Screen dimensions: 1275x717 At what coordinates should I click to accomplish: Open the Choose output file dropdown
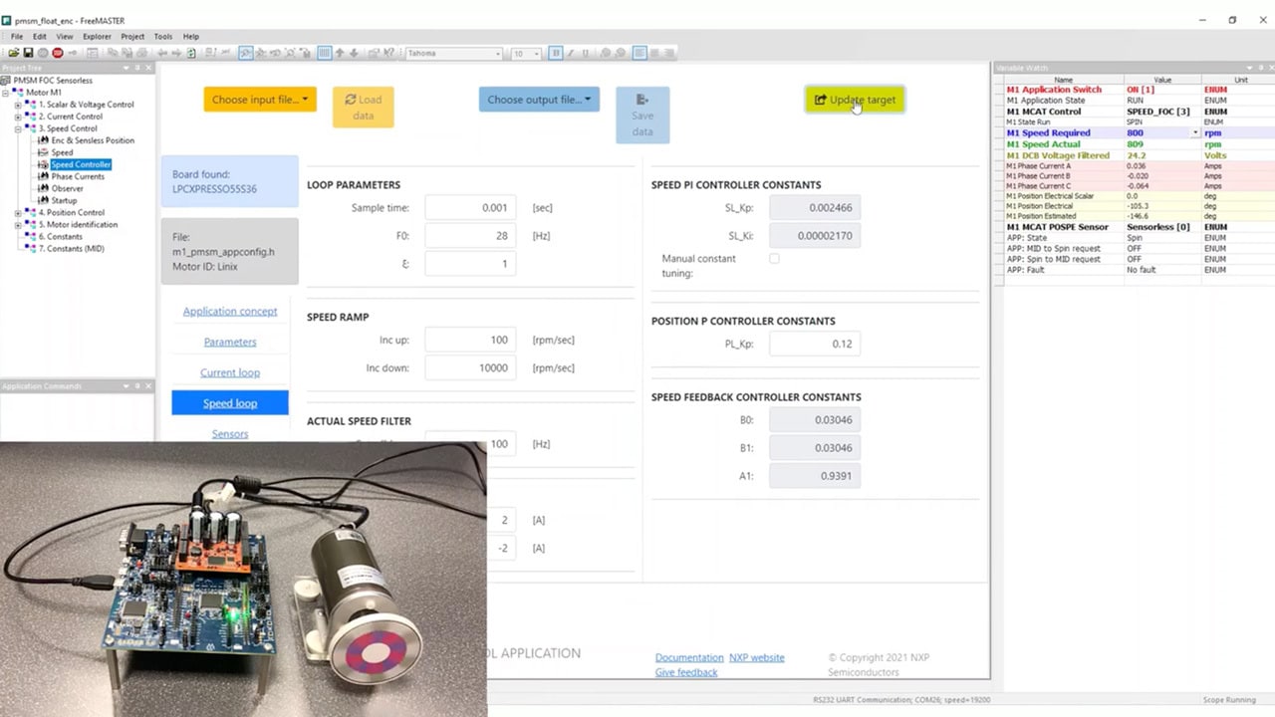pyautogui.click(x=538, y=100)
